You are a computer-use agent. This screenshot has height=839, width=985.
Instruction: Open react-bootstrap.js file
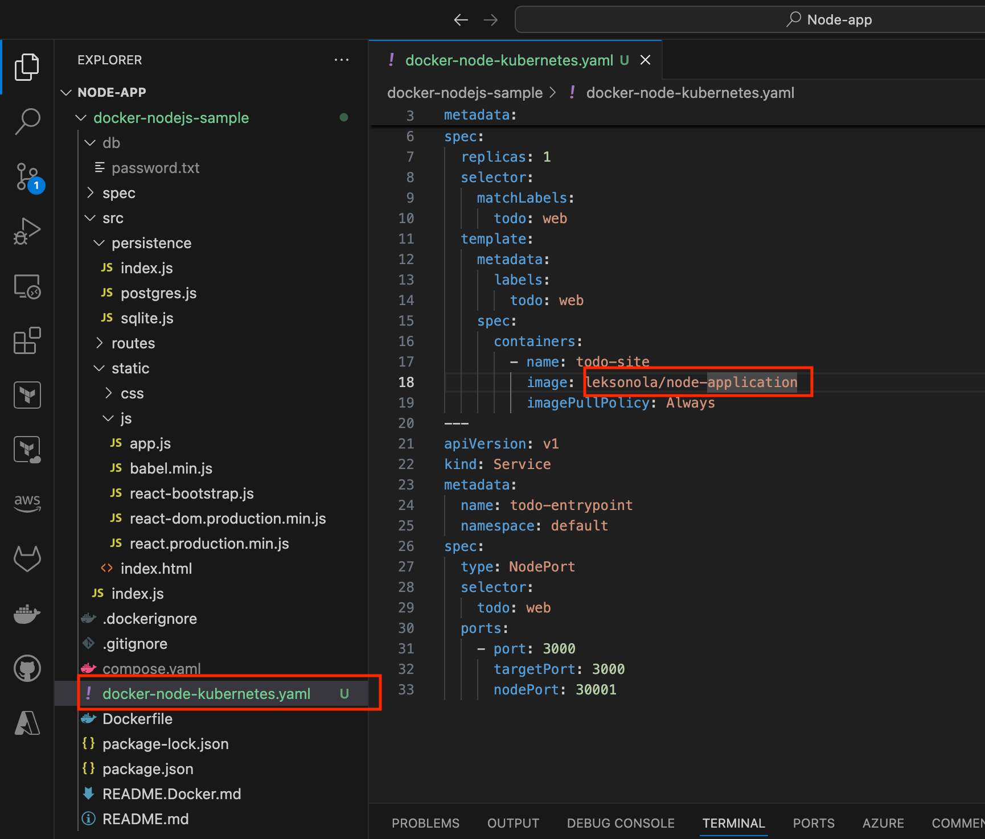point(192,493)
